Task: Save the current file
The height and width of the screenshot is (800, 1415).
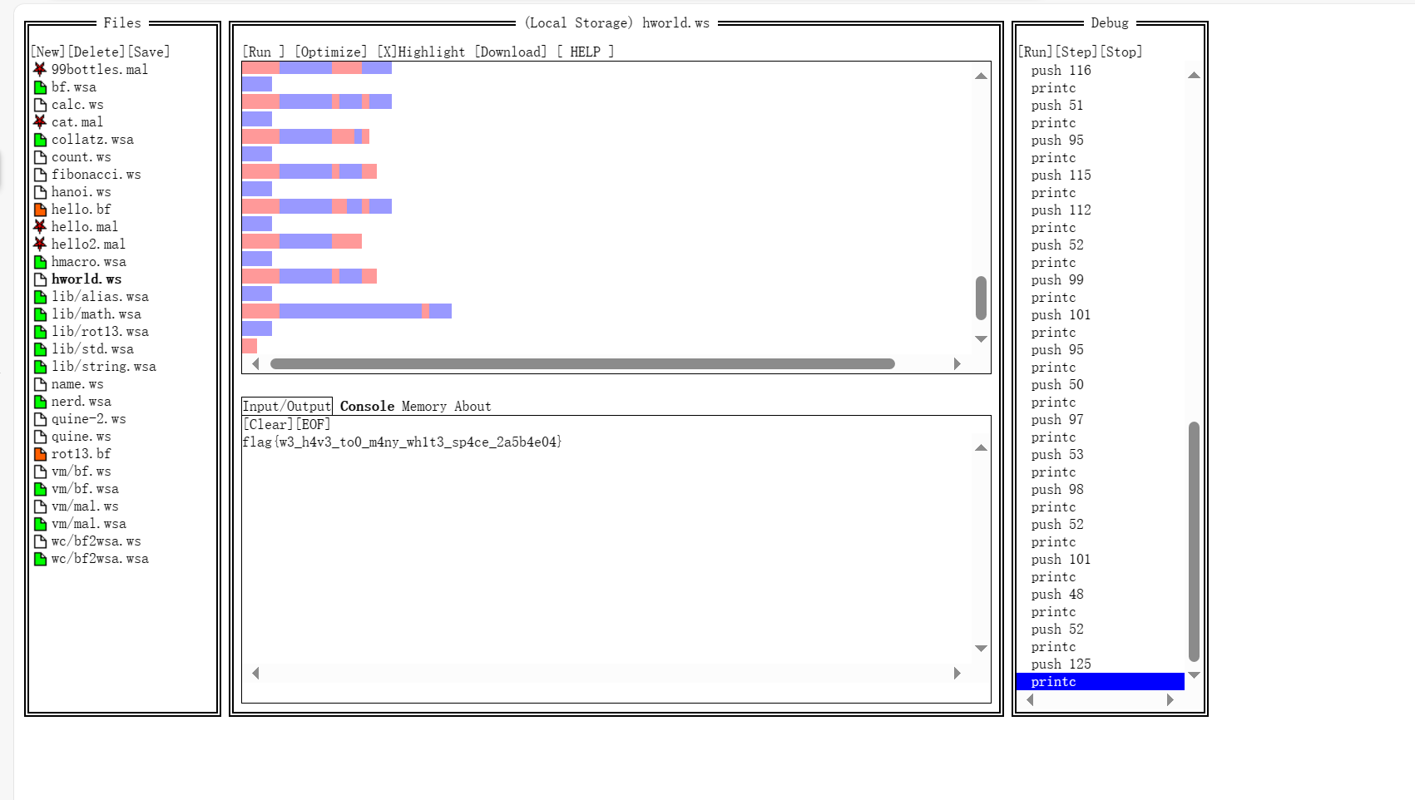Action: click(x=149, y=52)
